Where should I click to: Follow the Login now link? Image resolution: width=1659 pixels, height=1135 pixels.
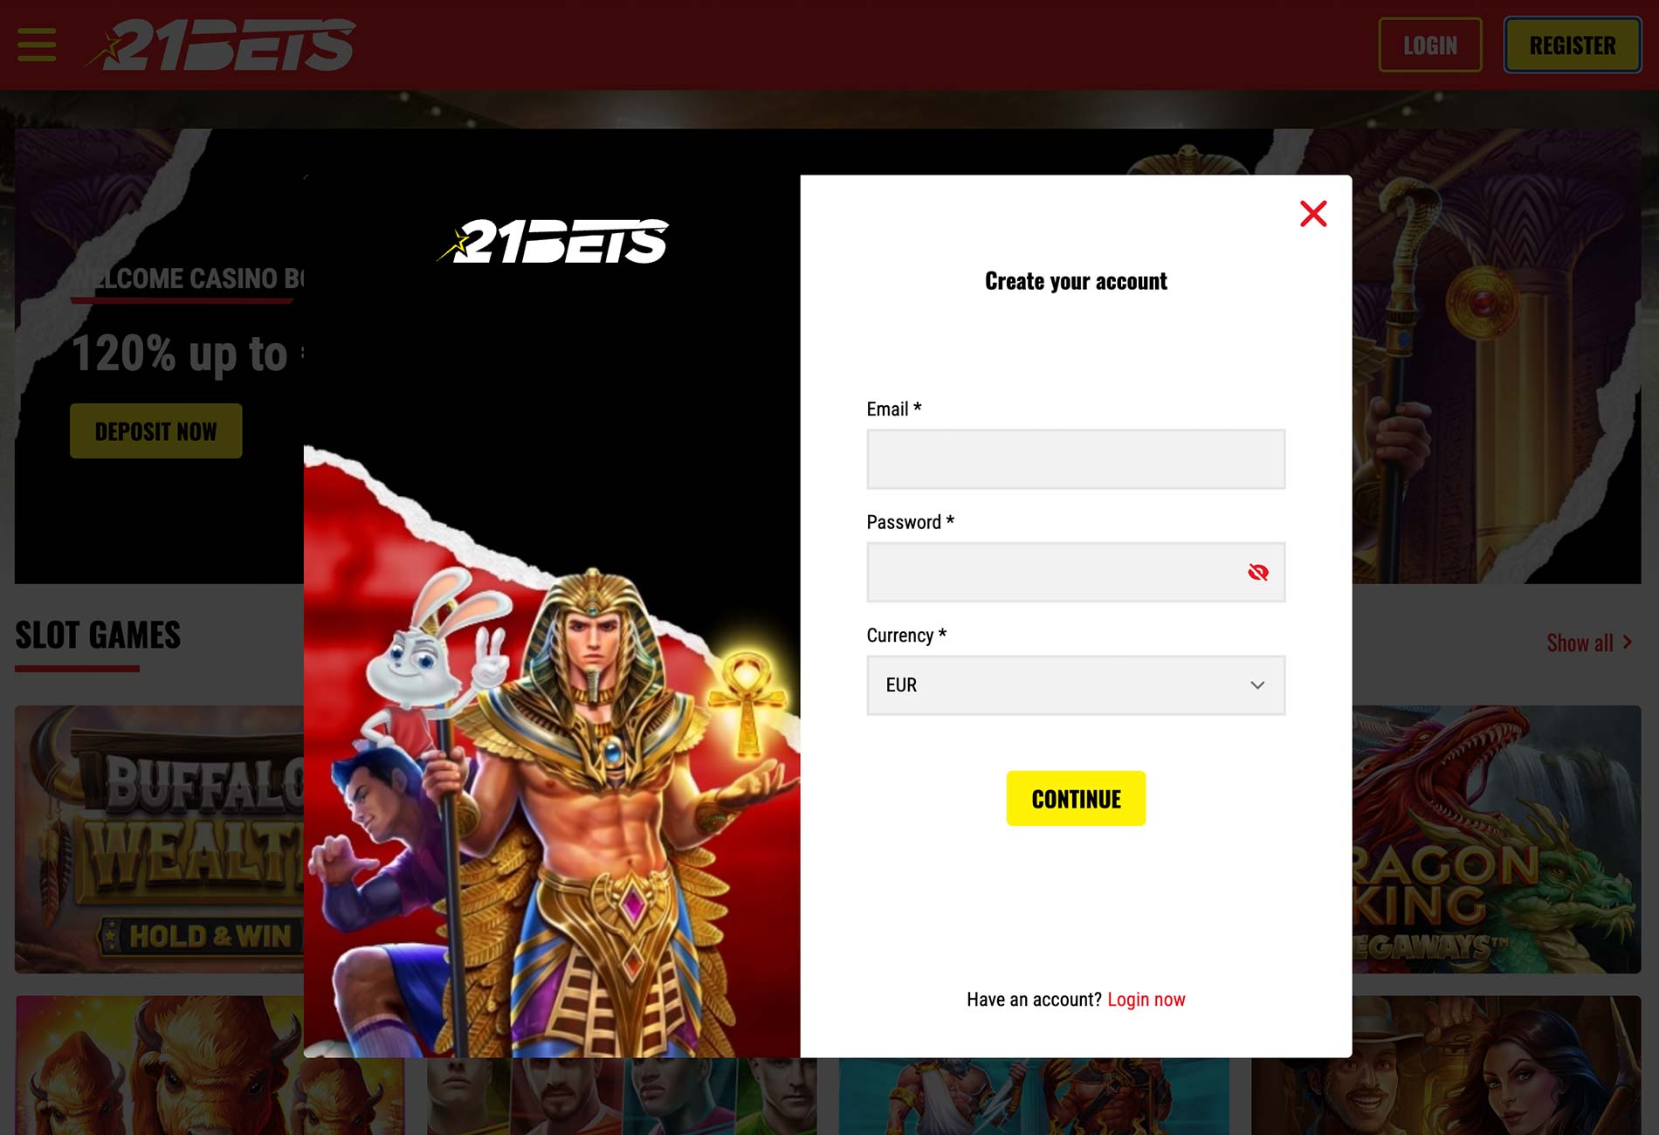1146,1000
